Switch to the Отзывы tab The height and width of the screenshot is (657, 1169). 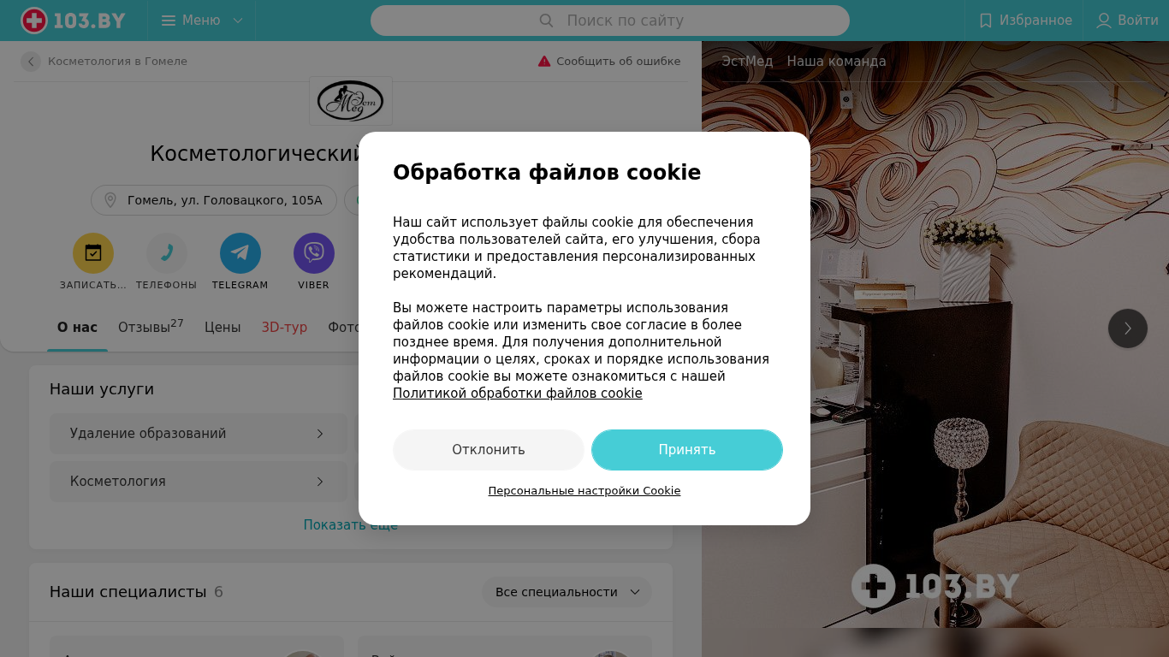point(151,327)
